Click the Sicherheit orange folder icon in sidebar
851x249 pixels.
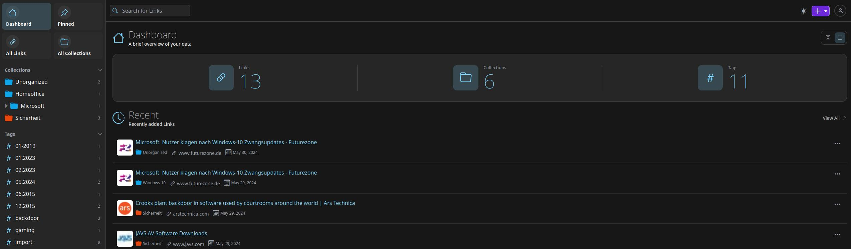(9, 118)
